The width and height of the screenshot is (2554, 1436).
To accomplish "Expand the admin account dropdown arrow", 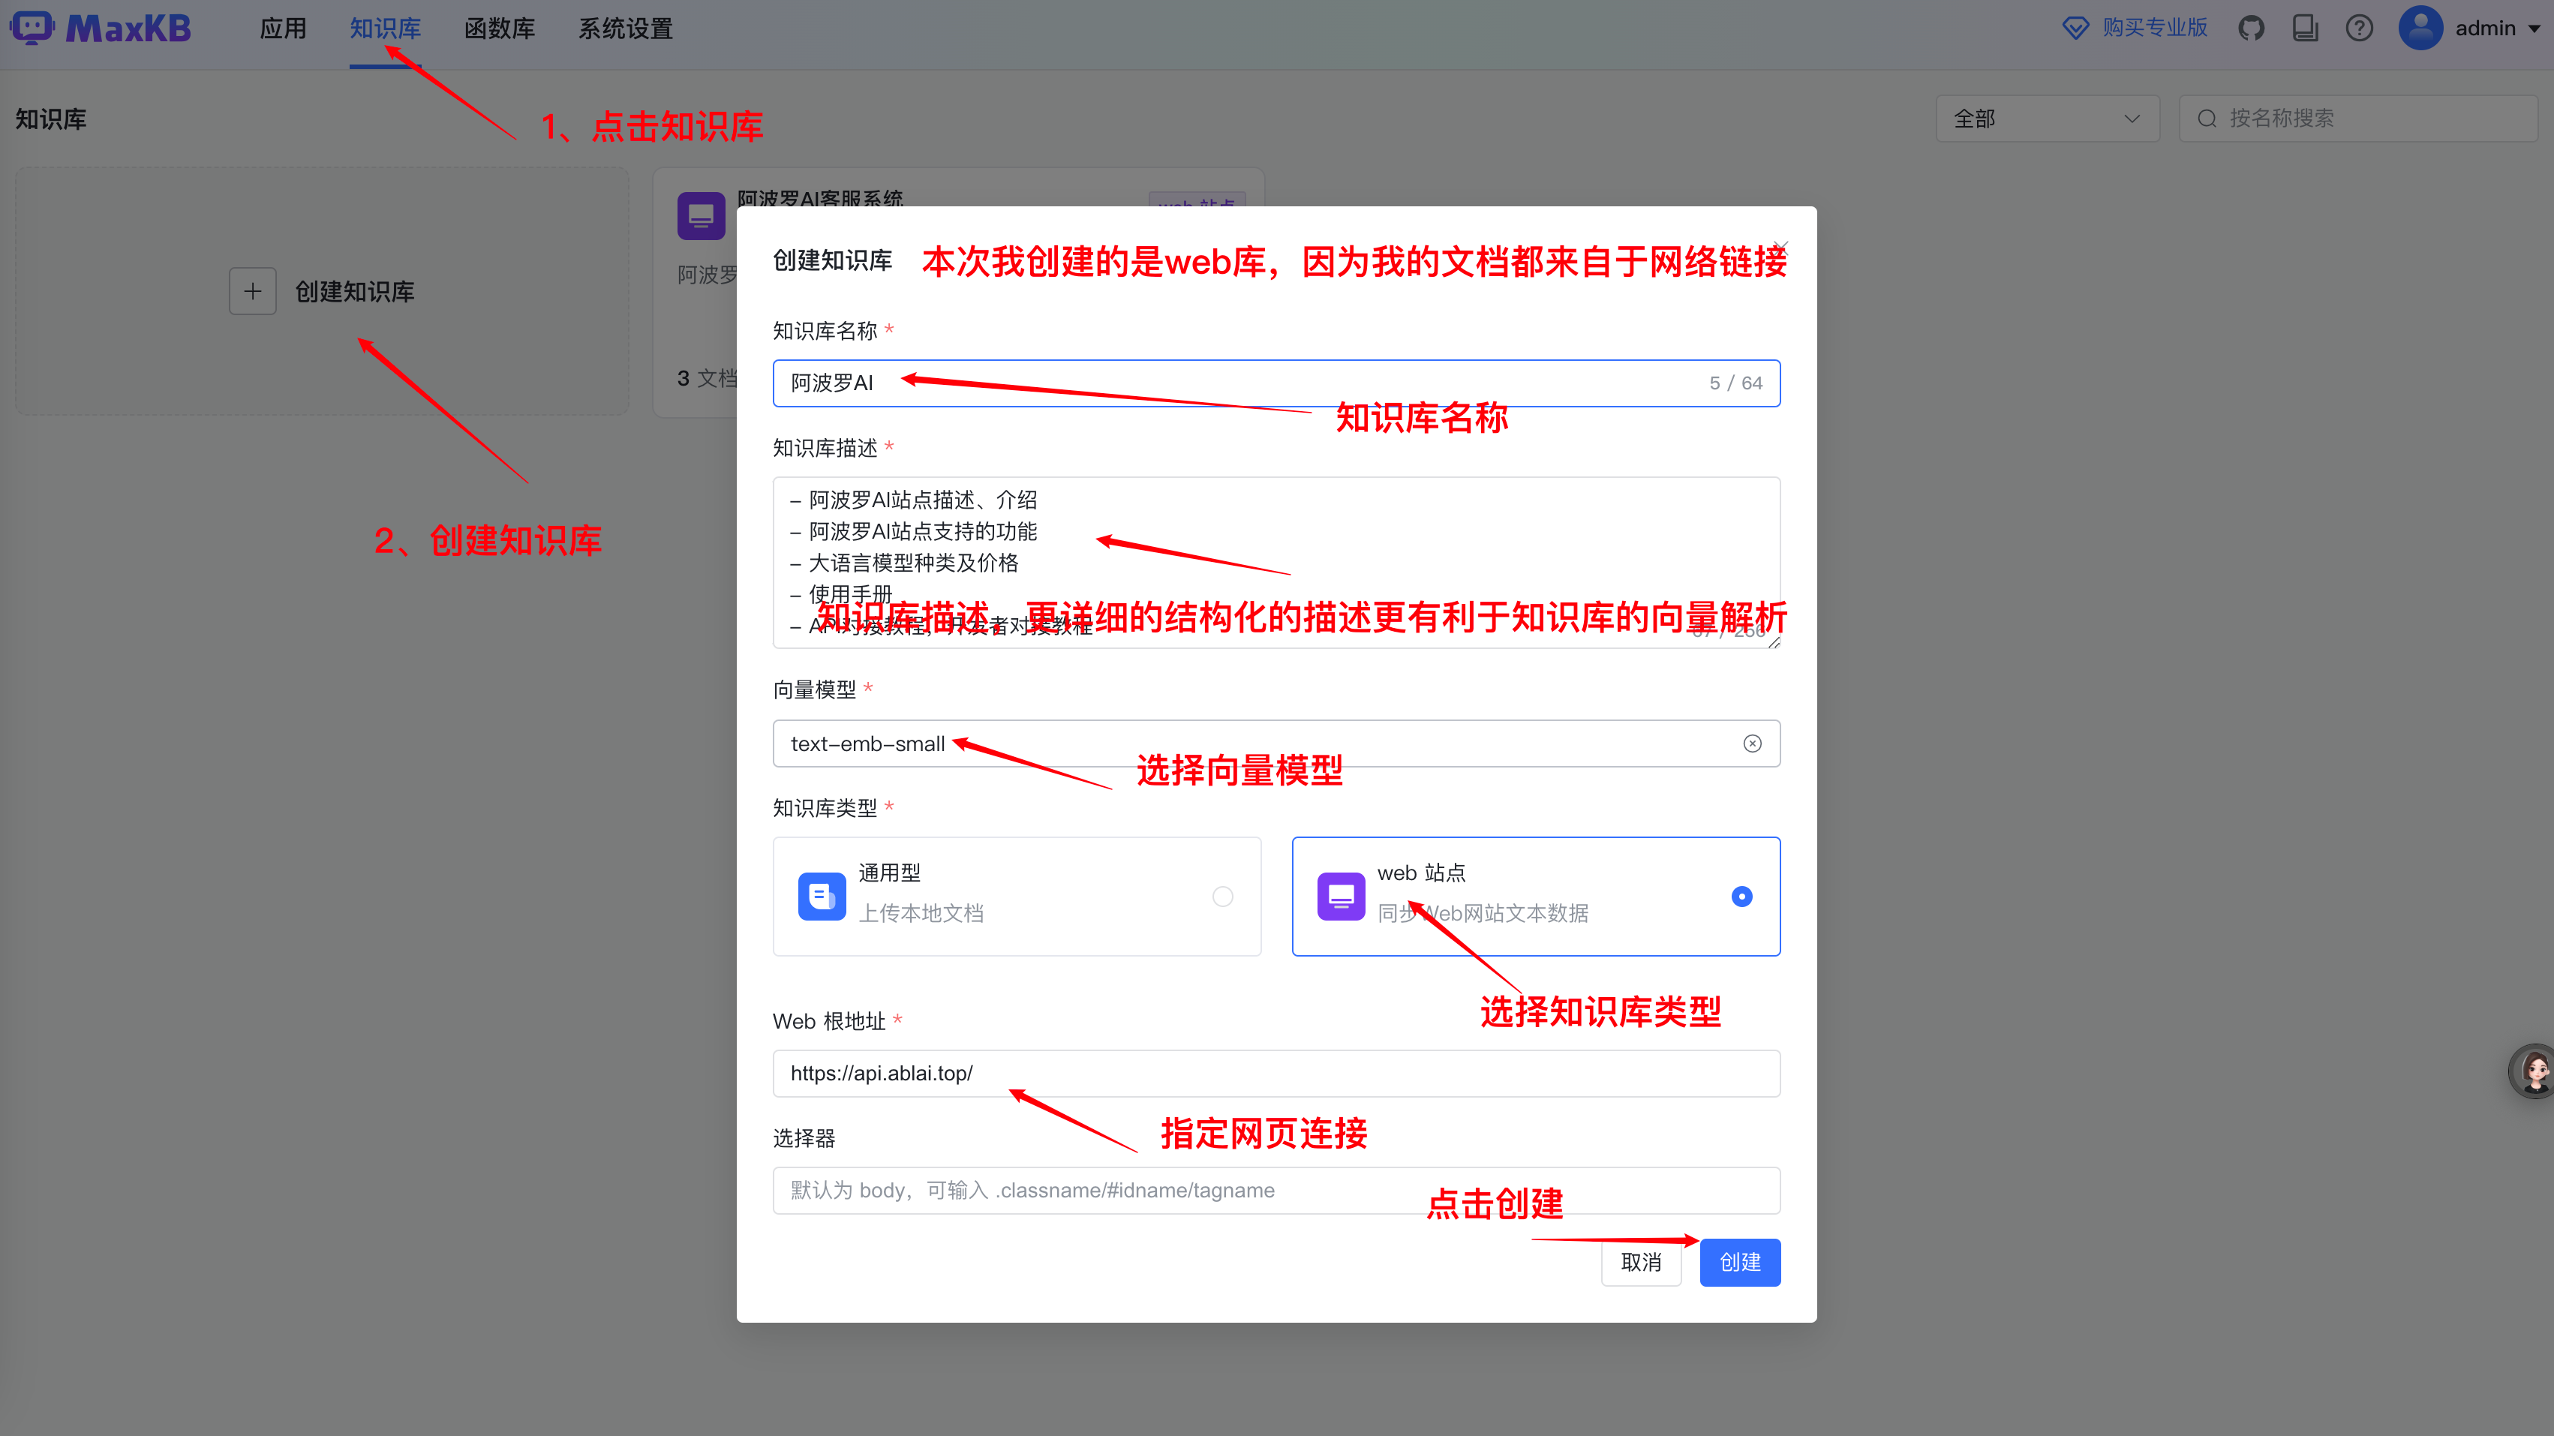I will point(2534,29).
